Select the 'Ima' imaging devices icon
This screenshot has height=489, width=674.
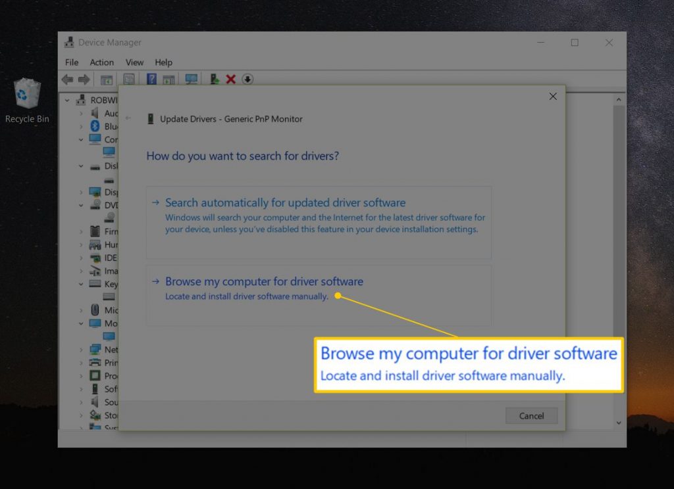95,271
